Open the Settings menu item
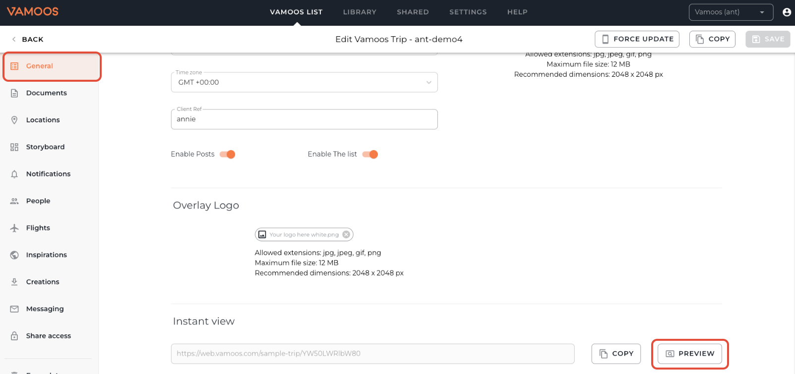 point(468,12)
